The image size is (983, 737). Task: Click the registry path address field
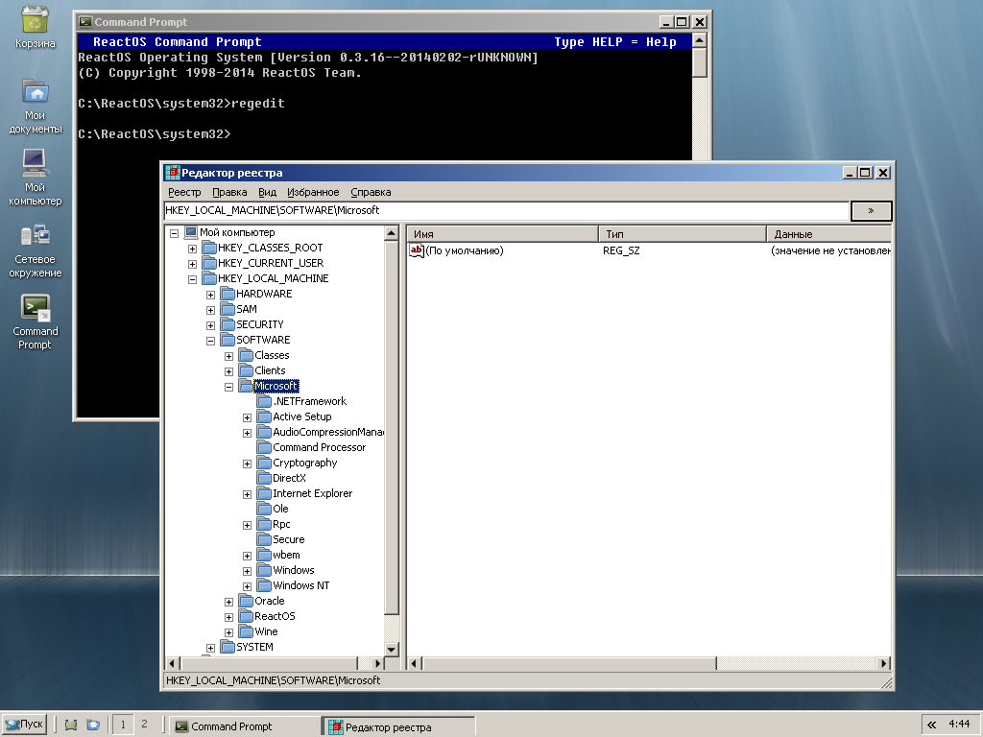pyautogui.click(x=507, y=210)
